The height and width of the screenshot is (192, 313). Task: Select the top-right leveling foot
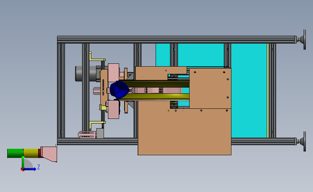tap(301, 39)
